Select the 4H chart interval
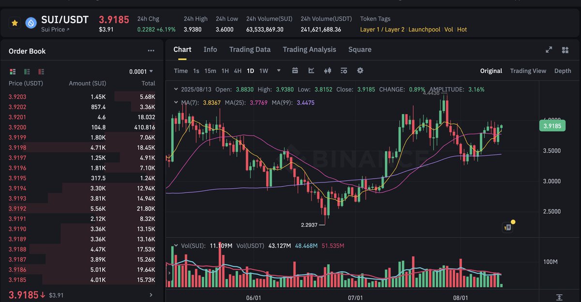Viewport: 581px width, 302px height. 238,71
